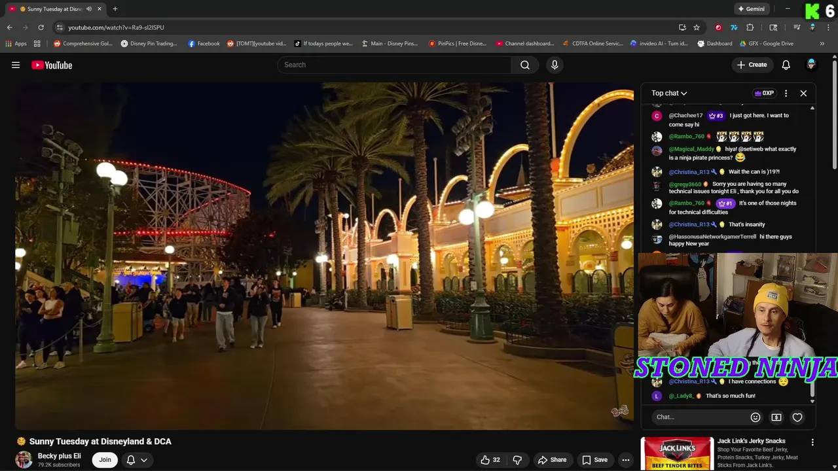Mute tab using speaker icon
Screen dimensions: 838x471
pyautogui.click(x=89, y=9)
